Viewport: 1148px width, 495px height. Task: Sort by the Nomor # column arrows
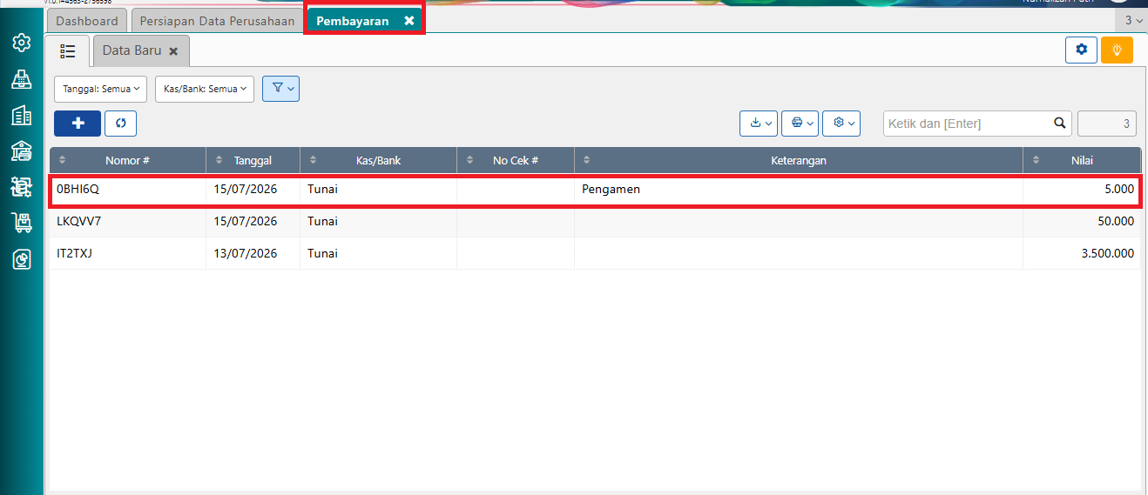point(62,160)
